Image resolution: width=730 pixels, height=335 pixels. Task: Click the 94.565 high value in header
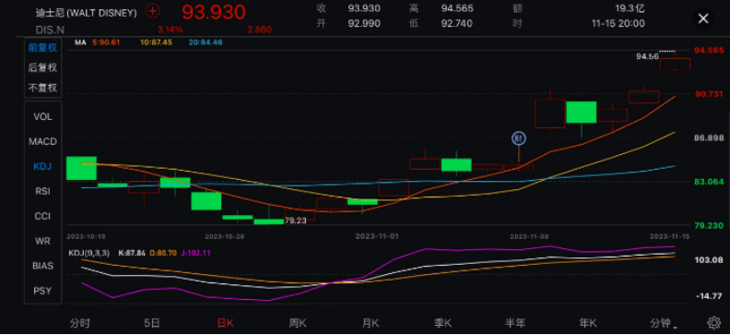(x=458, y=8)
